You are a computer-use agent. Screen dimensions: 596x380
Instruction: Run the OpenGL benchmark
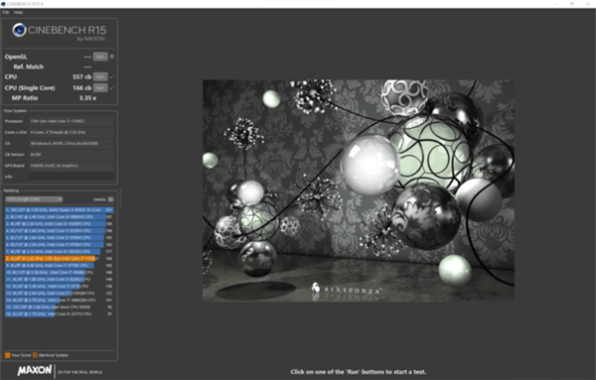(x=100, y=57)
